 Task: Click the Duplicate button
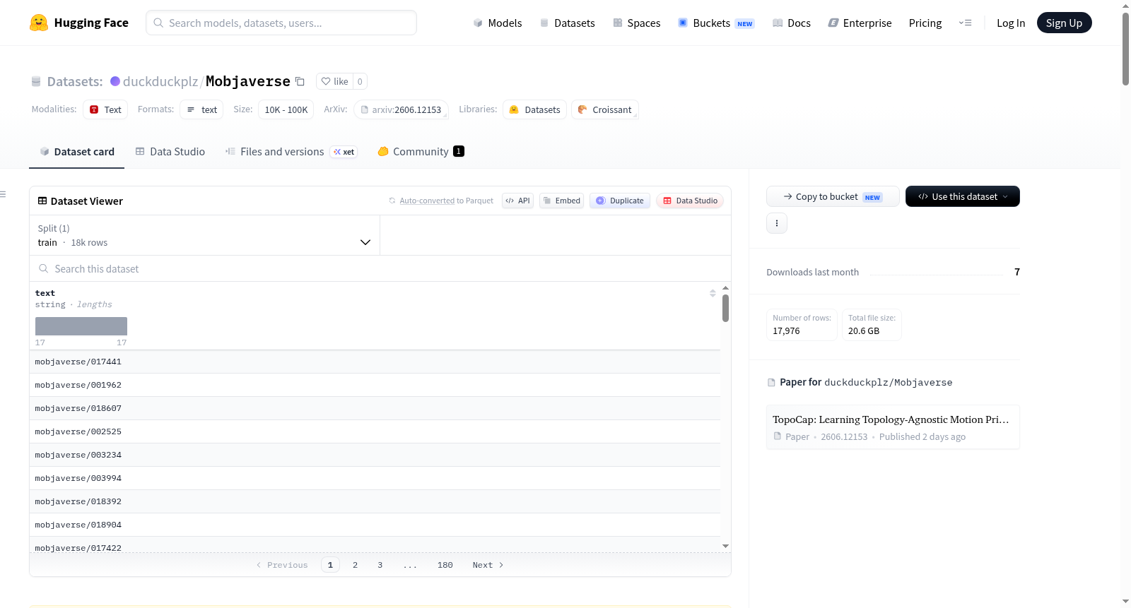coord(620,201)
